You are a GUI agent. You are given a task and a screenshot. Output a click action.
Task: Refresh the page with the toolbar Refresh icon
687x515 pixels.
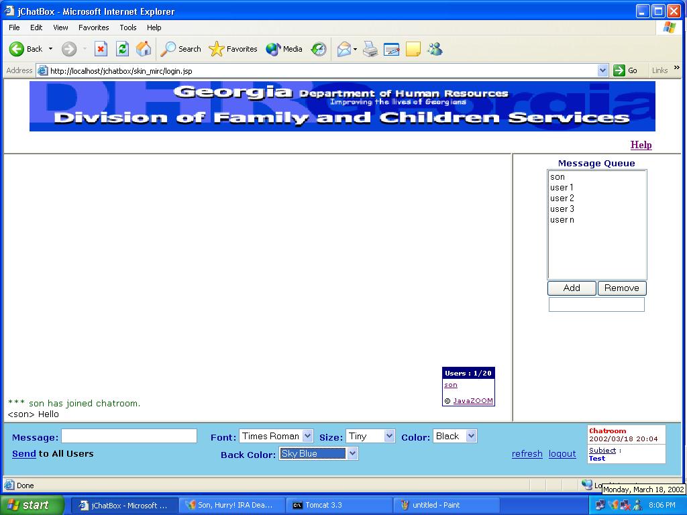(x=122, y=49)
